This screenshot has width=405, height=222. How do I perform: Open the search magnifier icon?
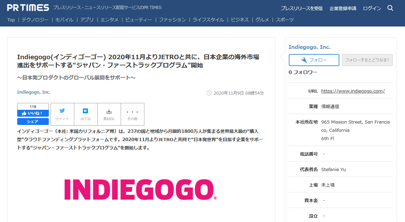pos(390,8)
